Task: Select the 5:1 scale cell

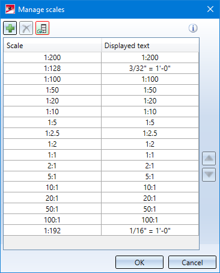Action: (52, 177)
